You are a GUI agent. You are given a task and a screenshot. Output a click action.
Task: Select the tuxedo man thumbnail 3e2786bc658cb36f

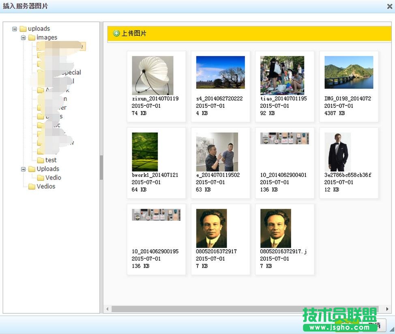click(x=337, y=152)
